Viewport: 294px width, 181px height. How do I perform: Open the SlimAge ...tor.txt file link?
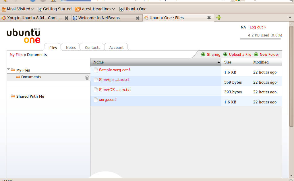(x=114, y=80)
